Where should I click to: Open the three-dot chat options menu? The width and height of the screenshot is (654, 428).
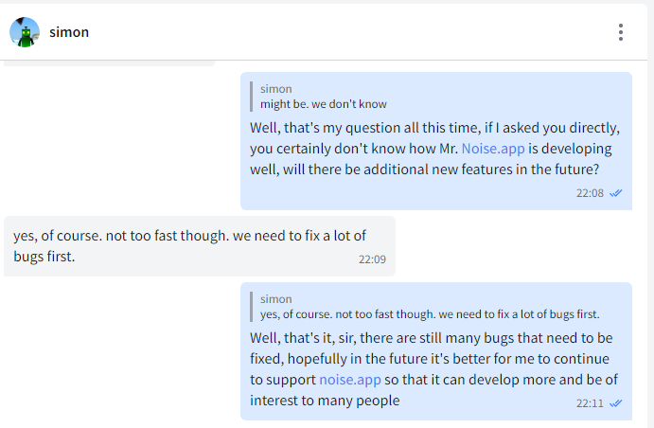(621, 32)
